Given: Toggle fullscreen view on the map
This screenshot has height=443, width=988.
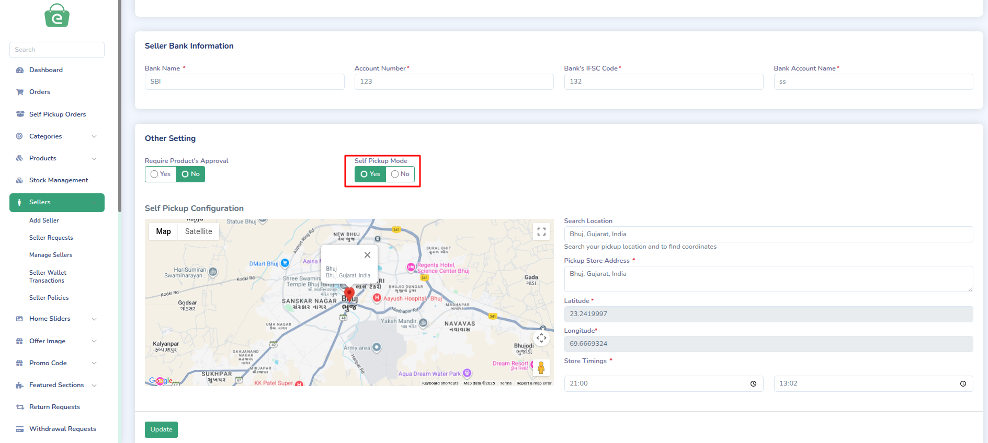Looking at the screenshot, I should tap(541, 231).
